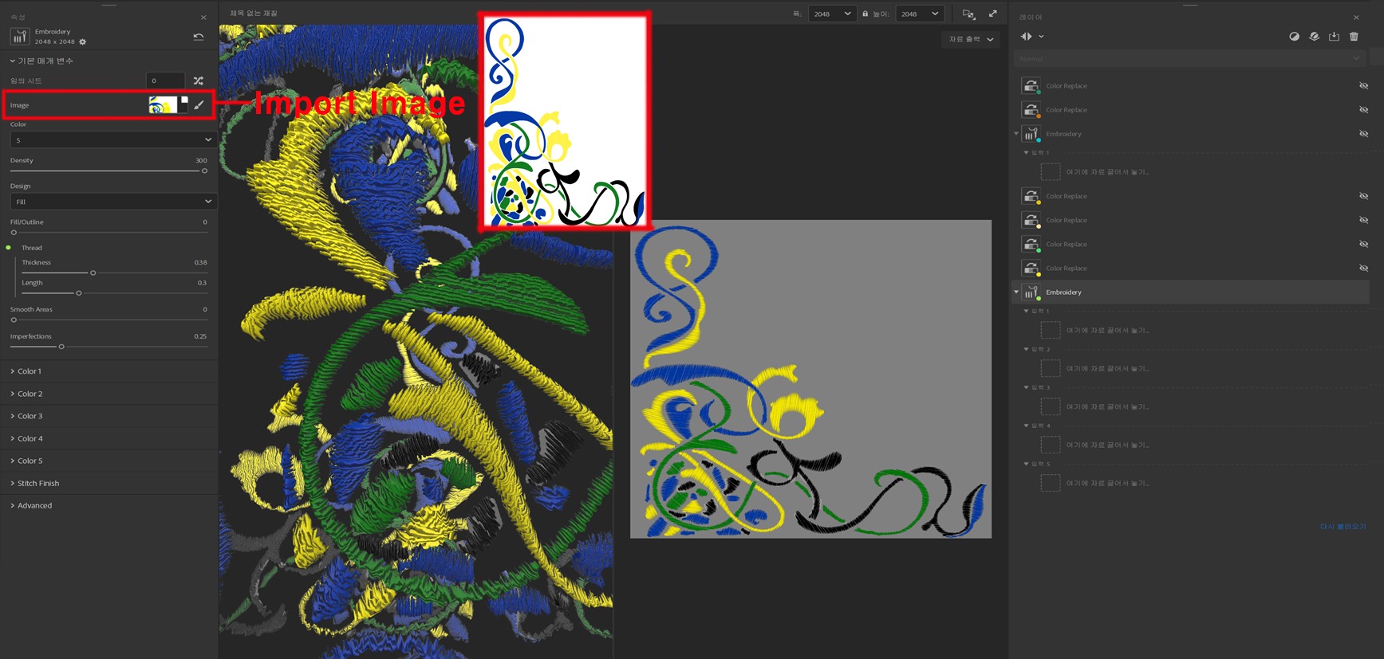Screen dimensions: 1384x659
Task: Toggle the green Thread switch
Action: (9, 248)
